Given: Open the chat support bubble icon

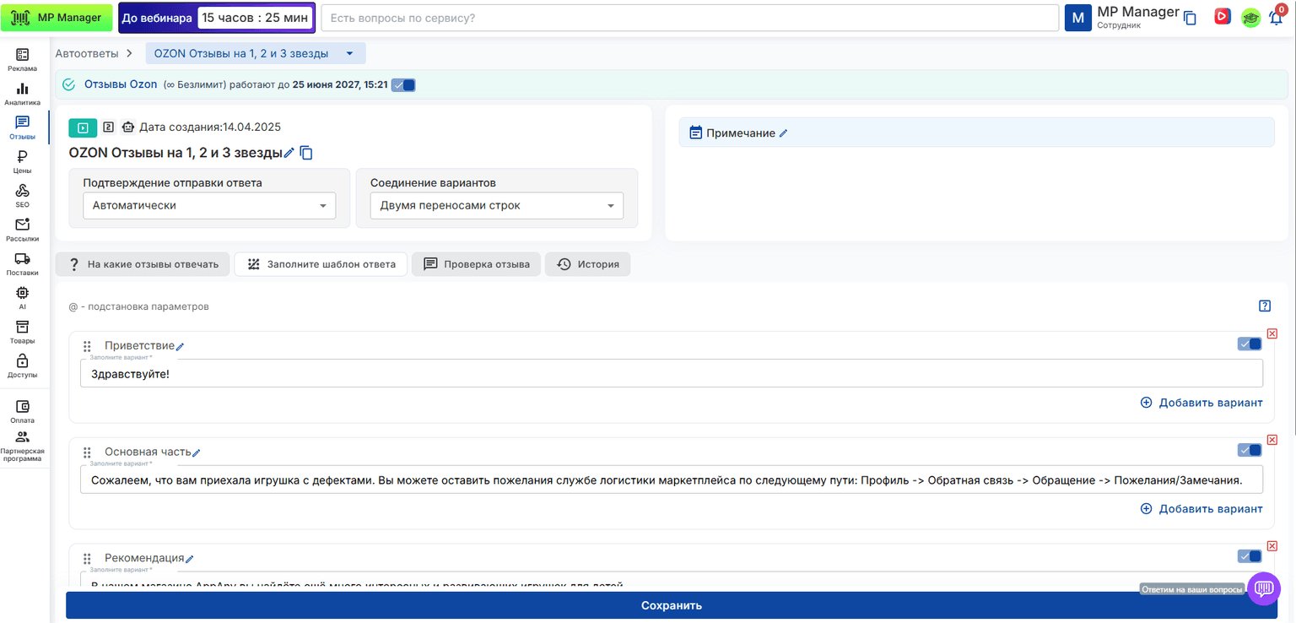Looking at the screenshot, I should click(x=1263, y=588).
